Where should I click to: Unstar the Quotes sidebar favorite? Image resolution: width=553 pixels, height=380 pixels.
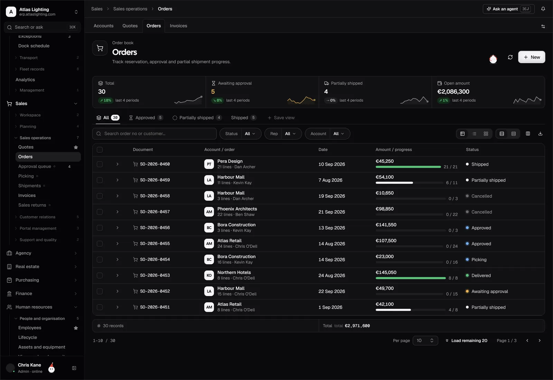(x=76, y=147)
